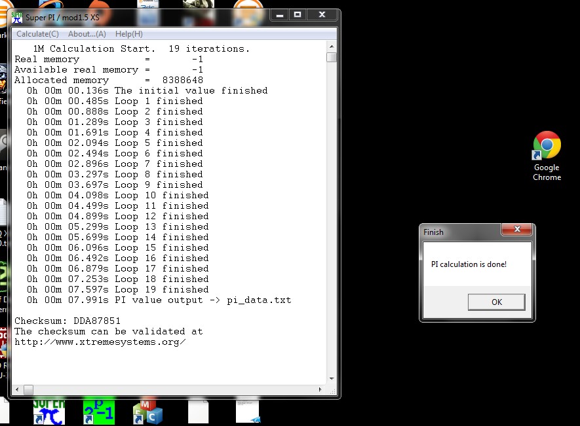Open the Calculate(C) menu
The image size is (580, 426).
click(37, 33)
